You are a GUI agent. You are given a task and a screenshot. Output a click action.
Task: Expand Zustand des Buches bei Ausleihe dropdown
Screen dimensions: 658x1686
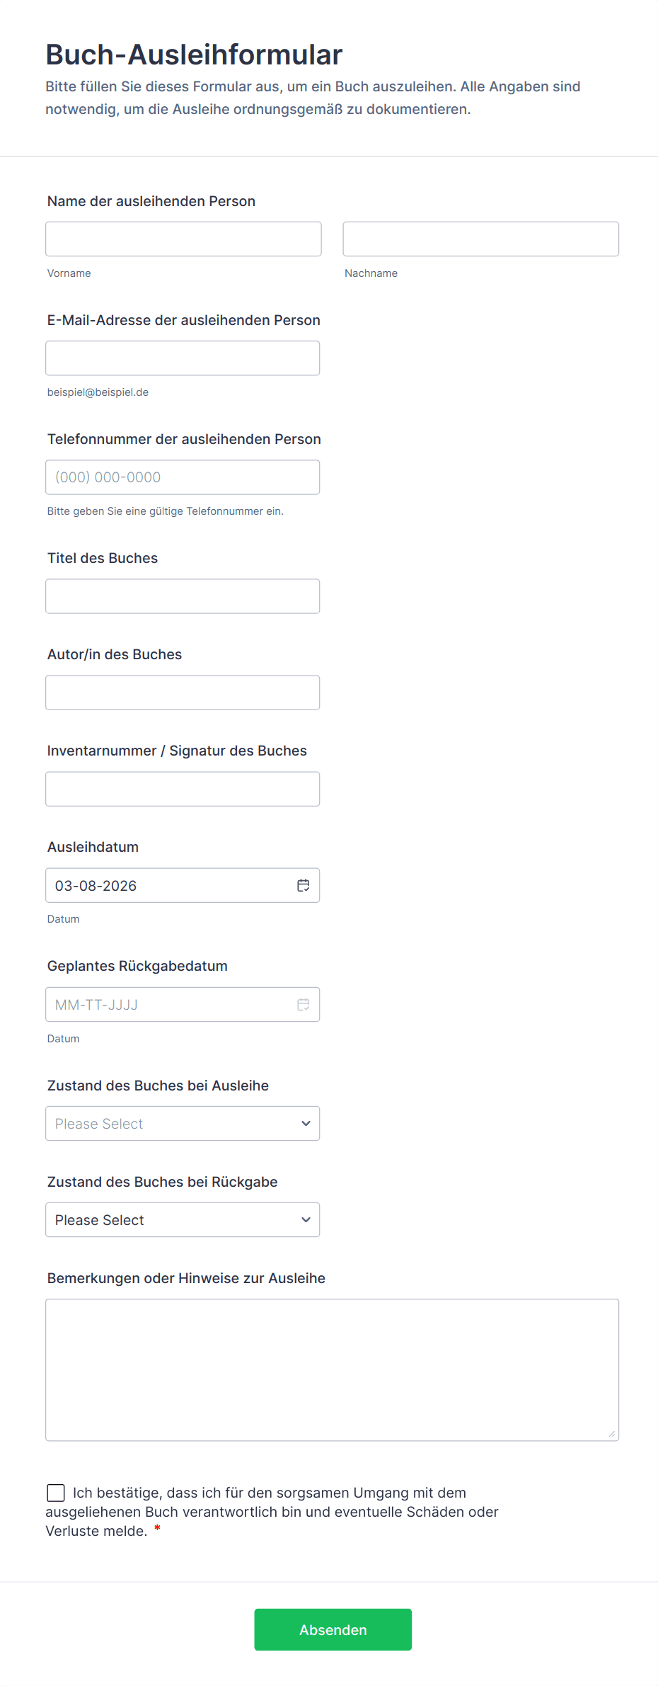183,1123
